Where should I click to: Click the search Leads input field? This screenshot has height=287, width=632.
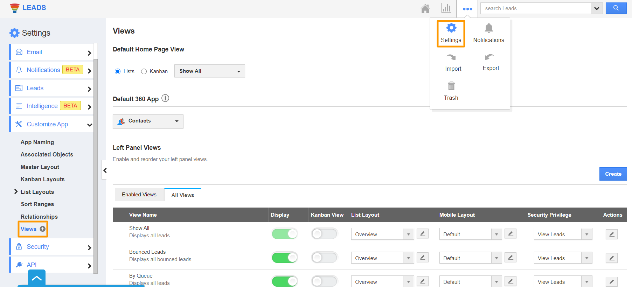coord(535,8)
